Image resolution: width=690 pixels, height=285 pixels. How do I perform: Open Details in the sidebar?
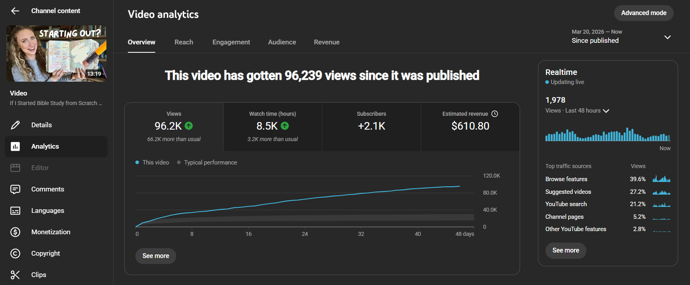click(x=56, y=125)
